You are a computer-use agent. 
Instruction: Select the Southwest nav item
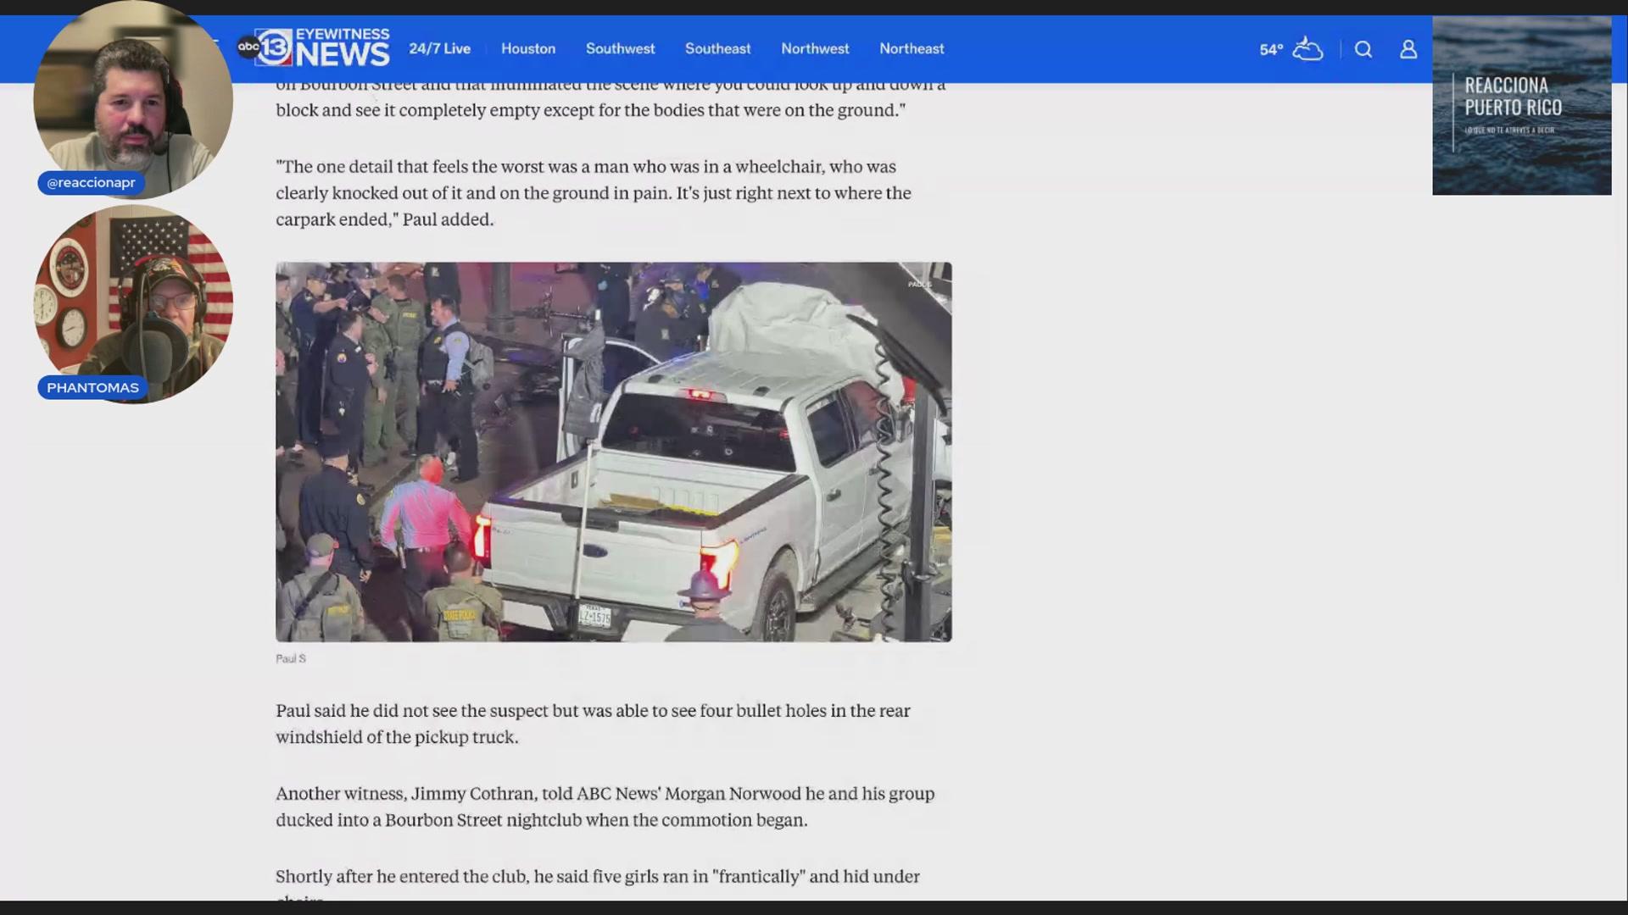620,48
